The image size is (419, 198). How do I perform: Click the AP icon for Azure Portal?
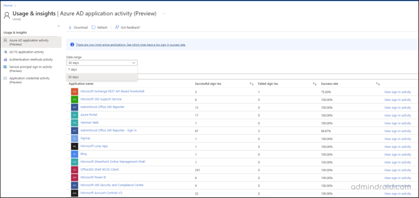[75, 115]
